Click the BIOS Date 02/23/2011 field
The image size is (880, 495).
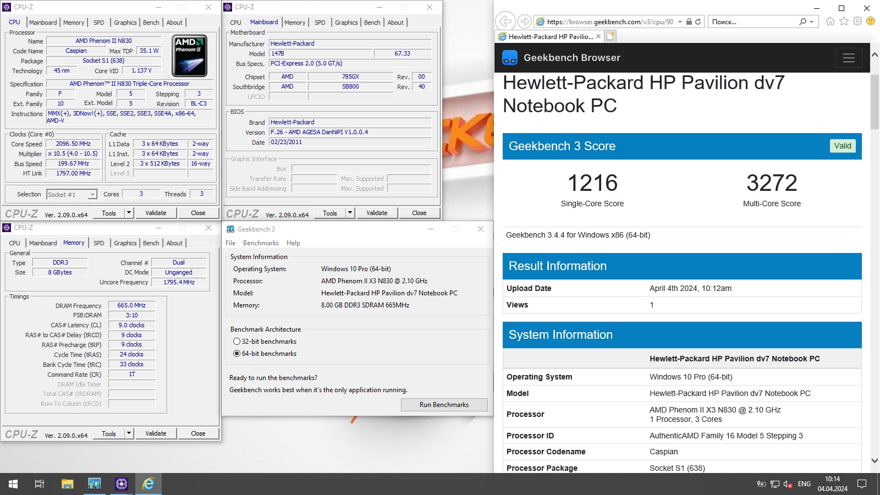pyautogui.click(x=350, y=142)
